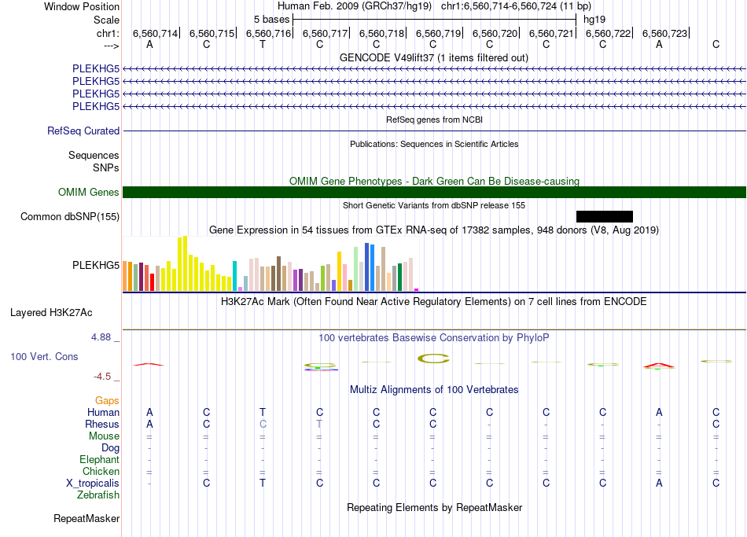
Task: Click the T base in the Human alignment row
Action: point(263,412)
